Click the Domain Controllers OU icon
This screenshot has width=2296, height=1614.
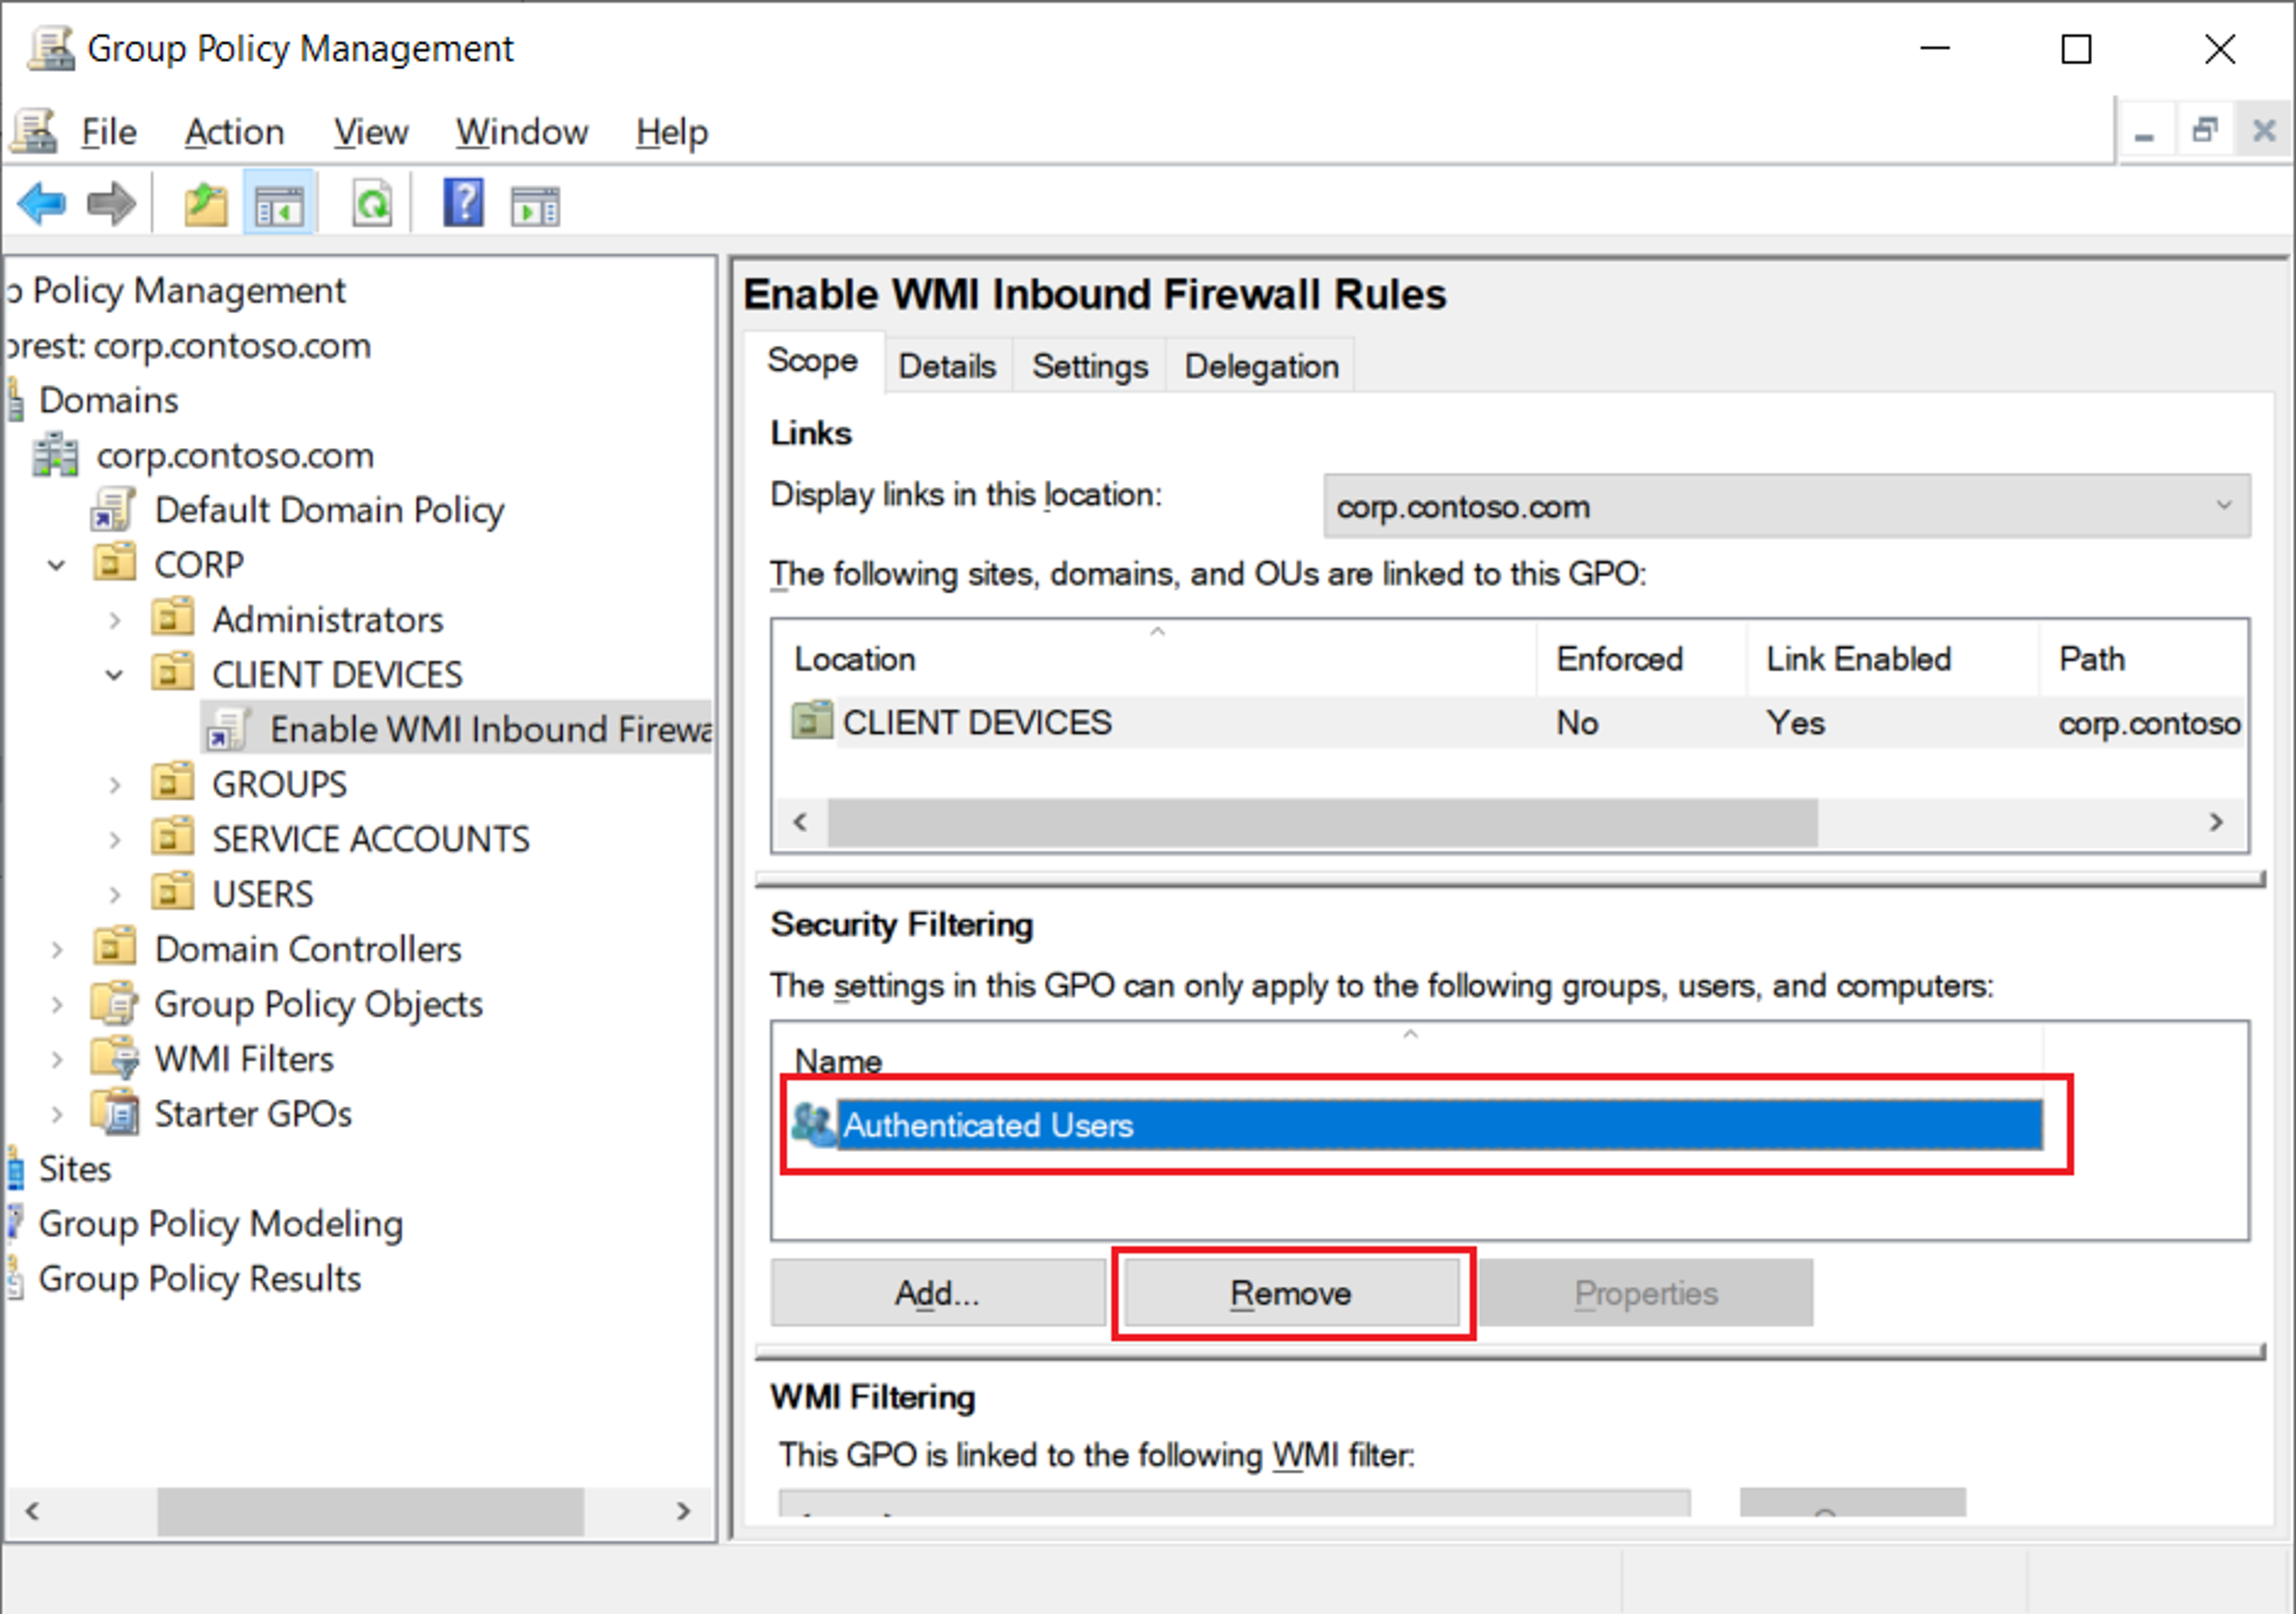tap(115, 946)
